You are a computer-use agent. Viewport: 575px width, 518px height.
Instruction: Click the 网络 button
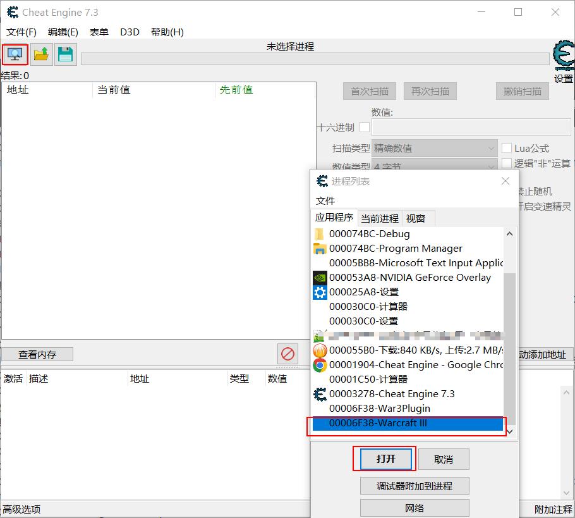pos(415,508)
